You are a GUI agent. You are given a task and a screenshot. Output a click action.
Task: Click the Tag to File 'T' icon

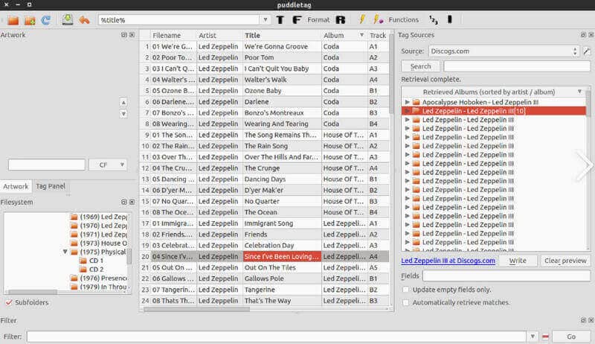280,20
